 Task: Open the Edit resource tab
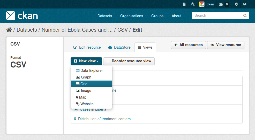tap(87, 47)
